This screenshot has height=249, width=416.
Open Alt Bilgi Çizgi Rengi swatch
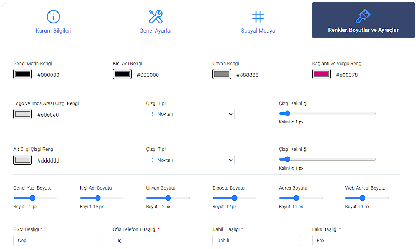[23, 160]
